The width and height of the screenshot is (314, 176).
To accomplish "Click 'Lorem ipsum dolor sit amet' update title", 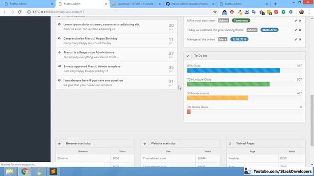I will [x=102, y=24].
